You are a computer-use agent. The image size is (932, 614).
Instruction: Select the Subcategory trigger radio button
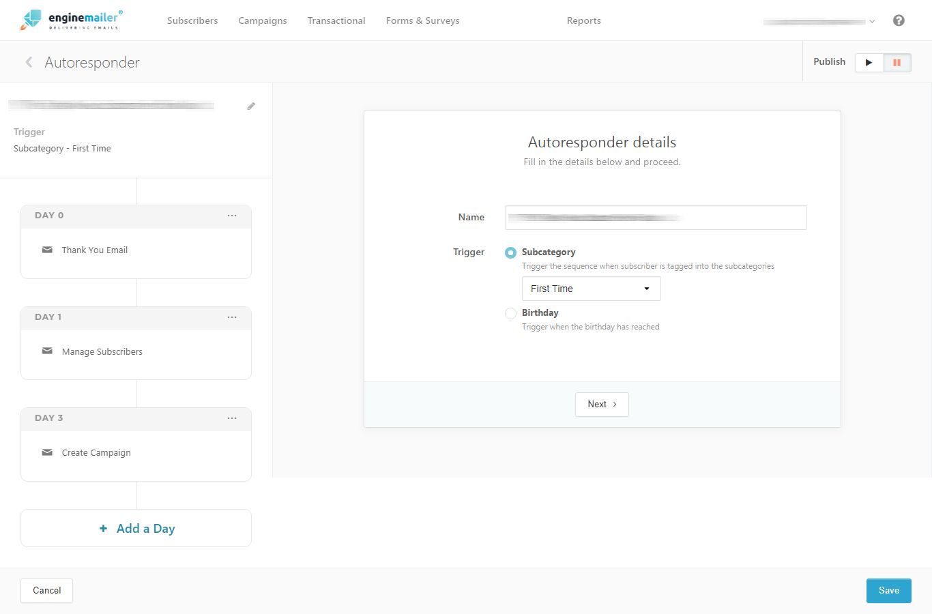[x=510, y=252]
